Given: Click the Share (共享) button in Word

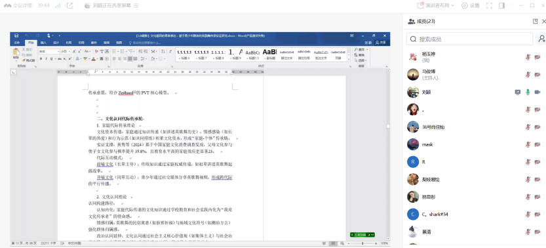Looking at the screenshot, I should click(381, 43).
